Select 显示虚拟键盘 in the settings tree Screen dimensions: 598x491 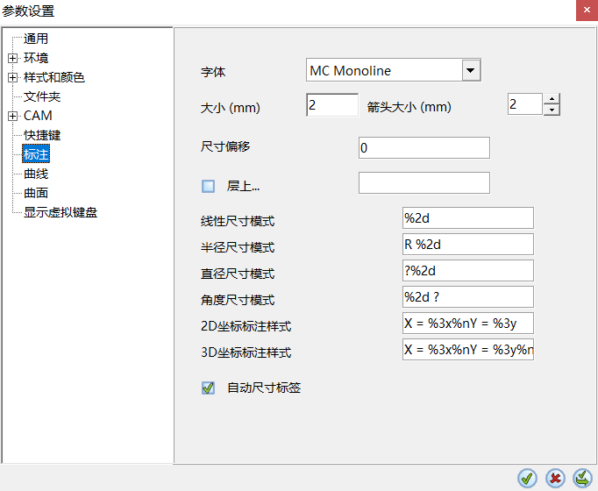(61, 212)
